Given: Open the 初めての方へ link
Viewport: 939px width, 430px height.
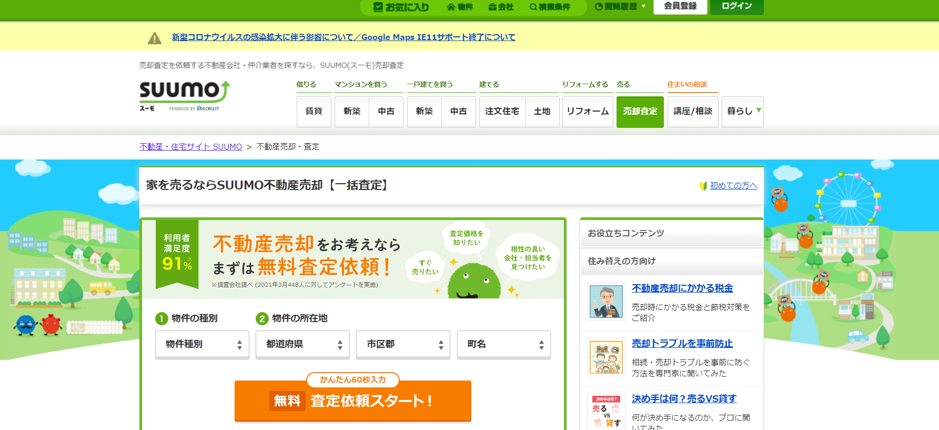Looking at the screenshot, I should 733,186.
